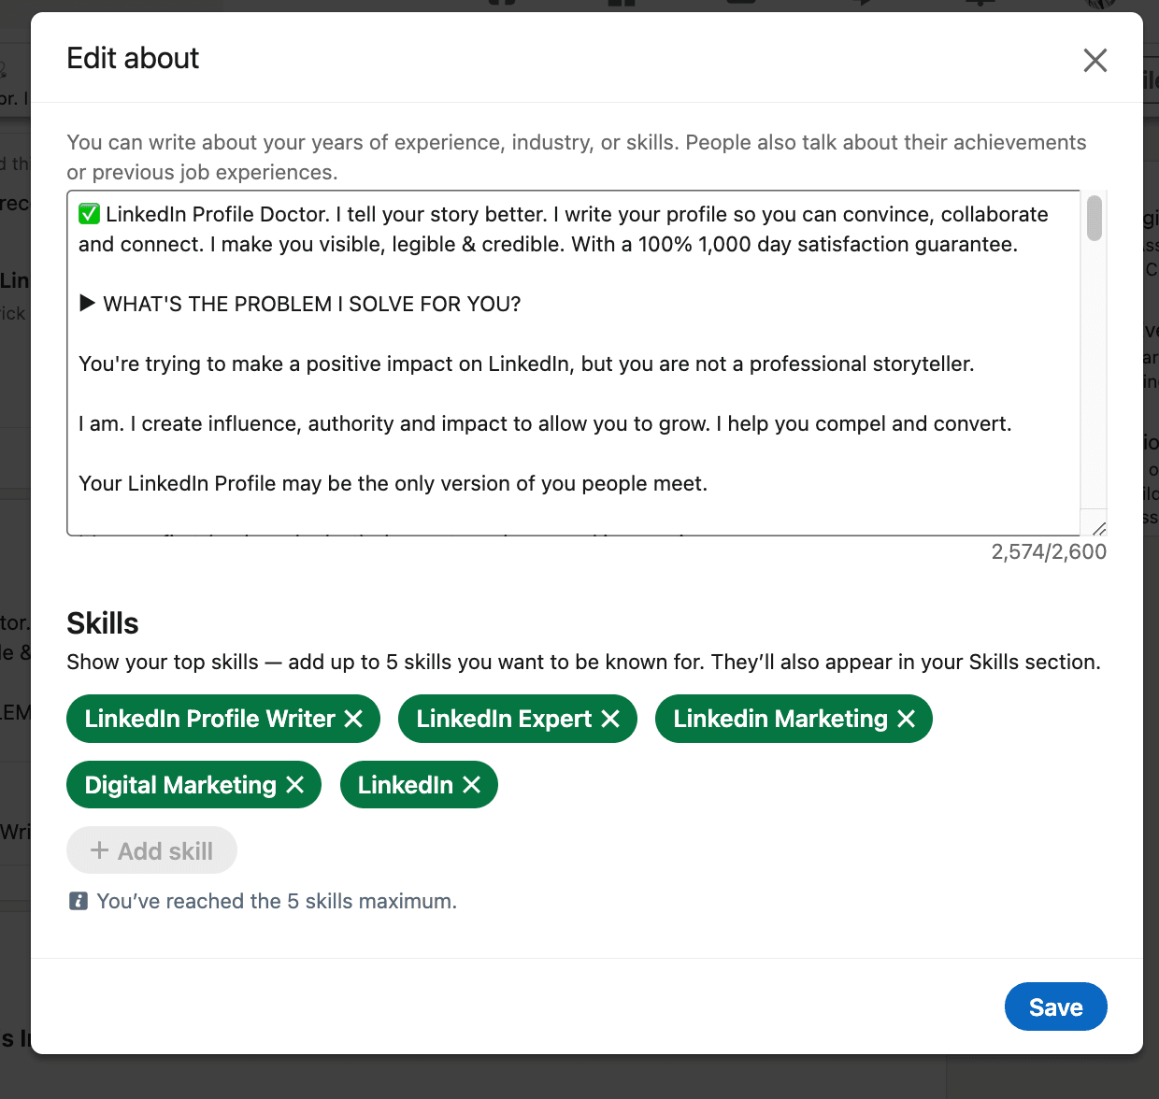This screenshot has height=1099, width=1159.
Task: Select the LinkedIn Expert skill pill
Action: 517,719
